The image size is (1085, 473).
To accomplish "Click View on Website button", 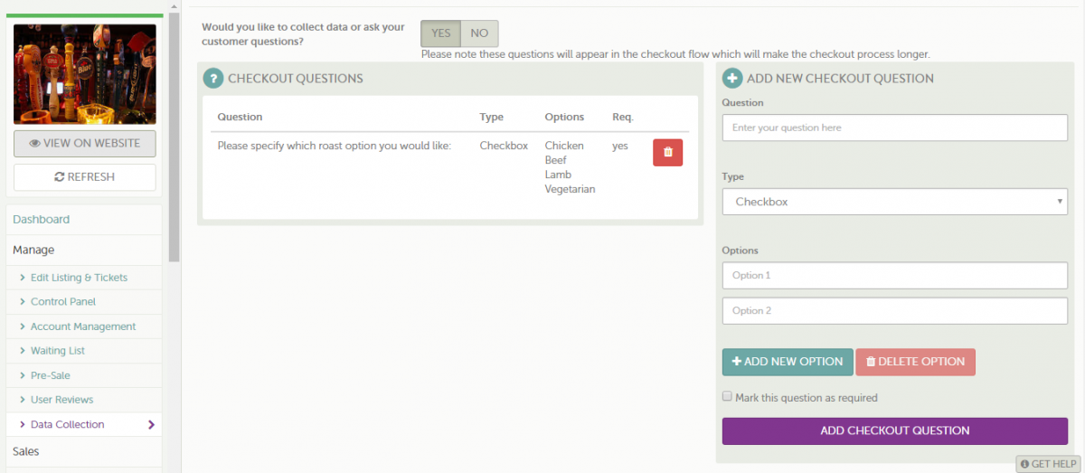I will click(85, 143).
